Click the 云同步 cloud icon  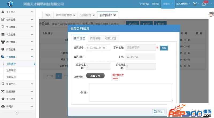[x=3, y=106]
